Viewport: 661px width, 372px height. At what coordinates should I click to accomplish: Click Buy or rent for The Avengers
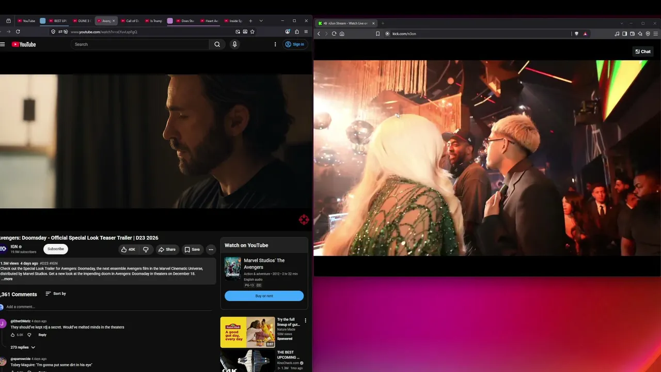[x=264, y=296]
